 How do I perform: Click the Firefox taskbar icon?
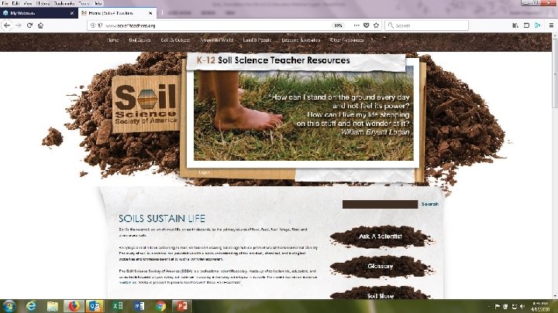74,306
